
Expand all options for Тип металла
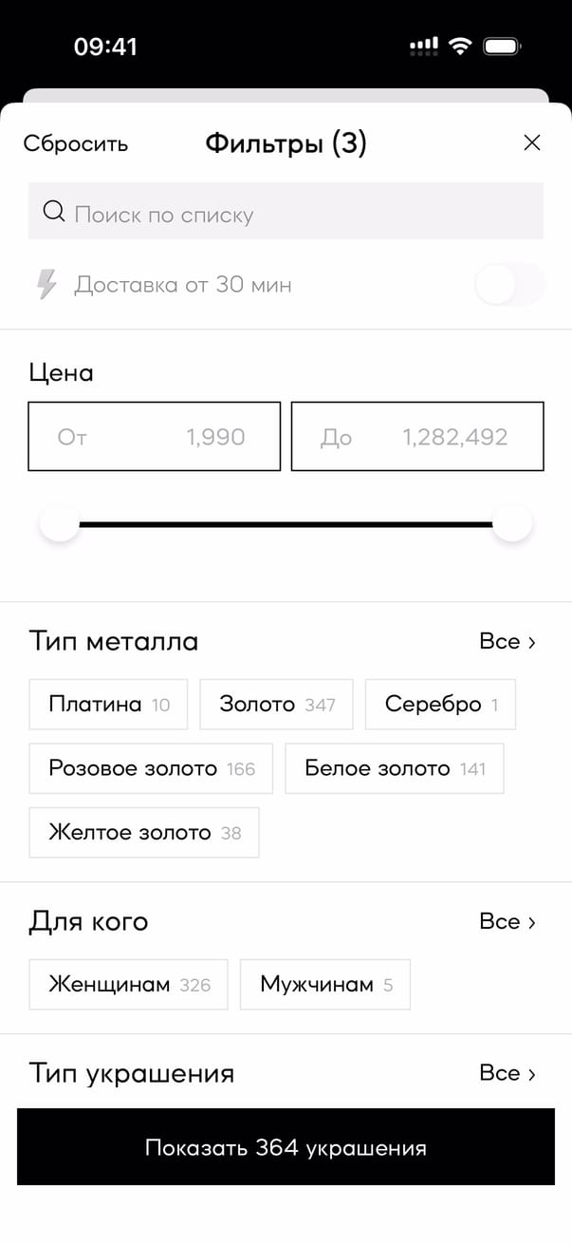507,642
